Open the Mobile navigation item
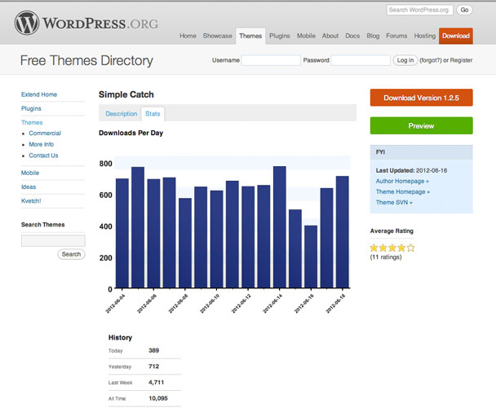 pyautogui.click(x=306, y=36)
